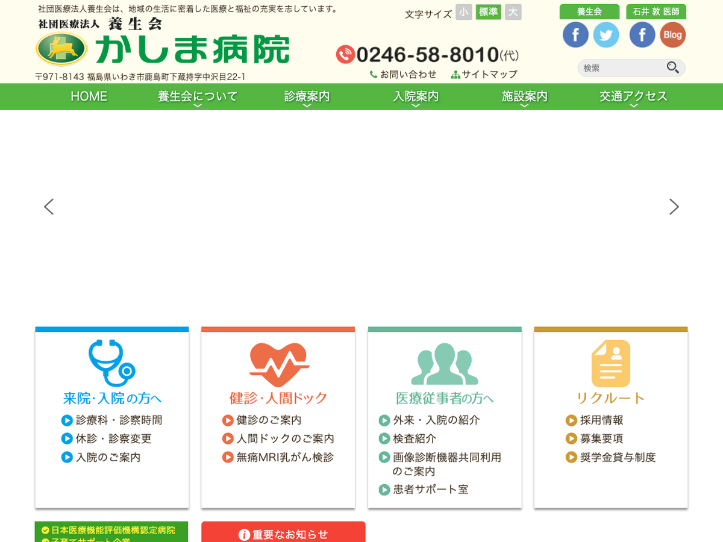The image size is (723, 542).
Task: Expand the 交通アクセス dropdown menu
Action: coord(633,96)
